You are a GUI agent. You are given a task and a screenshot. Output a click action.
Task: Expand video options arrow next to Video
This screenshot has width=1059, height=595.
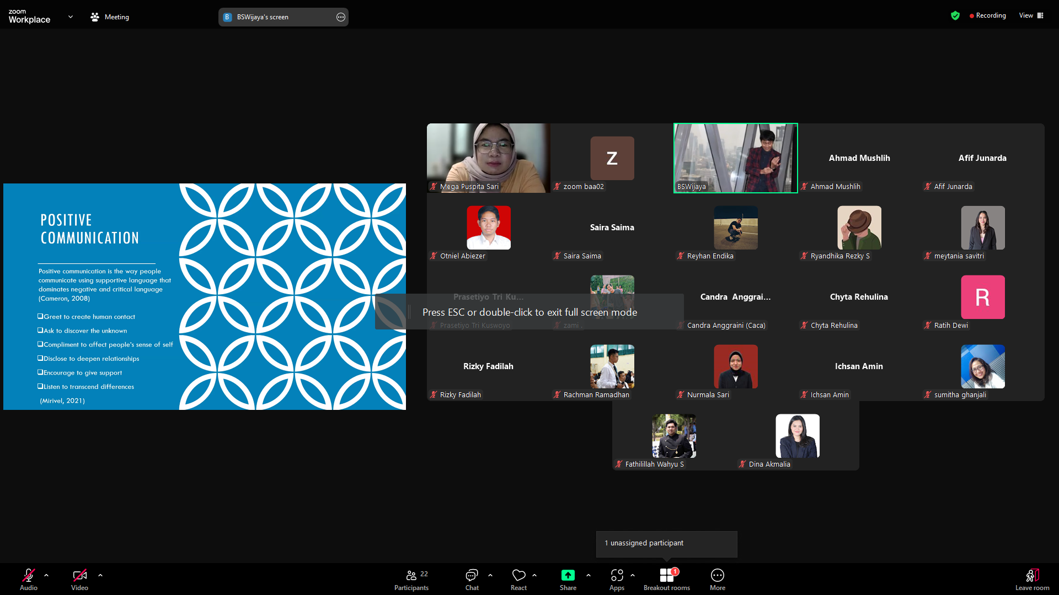tap(100, 575)
